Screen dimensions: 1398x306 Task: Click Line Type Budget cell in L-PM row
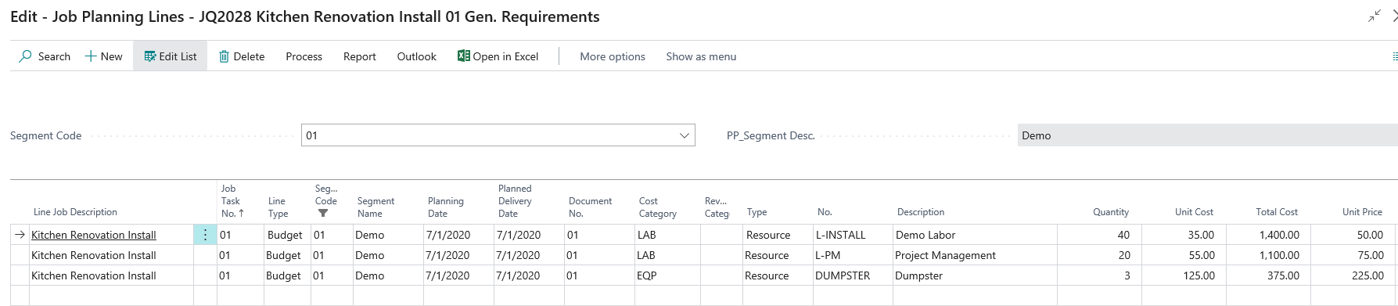[287, 255]
